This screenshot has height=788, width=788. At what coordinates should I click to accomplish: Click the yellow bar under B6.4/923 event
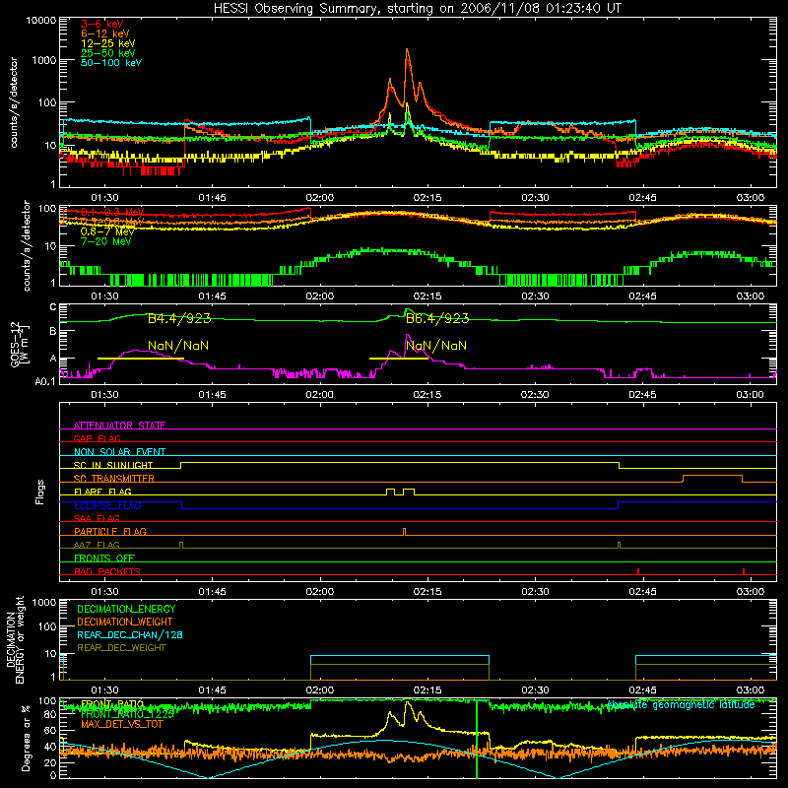point(399,359)
